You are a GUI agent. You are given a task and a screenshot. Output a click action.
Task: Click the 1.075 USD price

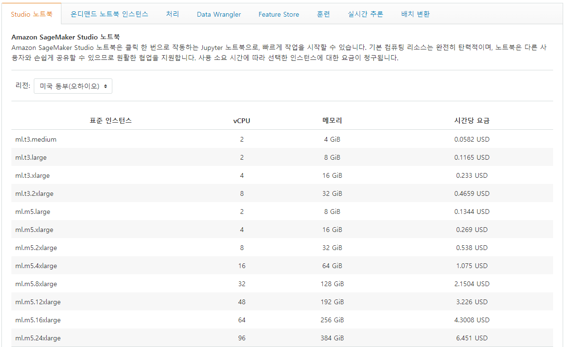(x=472, y=266)
